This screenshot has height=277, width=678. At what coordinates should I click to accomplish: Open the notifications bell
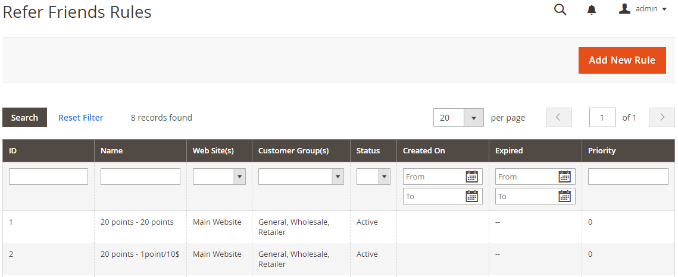592,10
